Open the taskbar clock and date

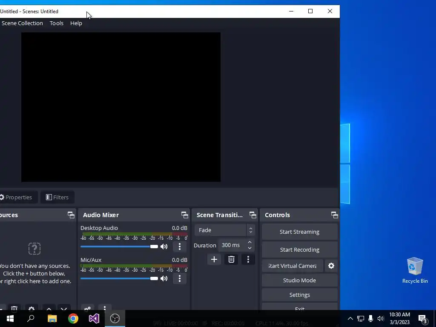[399, 318]
